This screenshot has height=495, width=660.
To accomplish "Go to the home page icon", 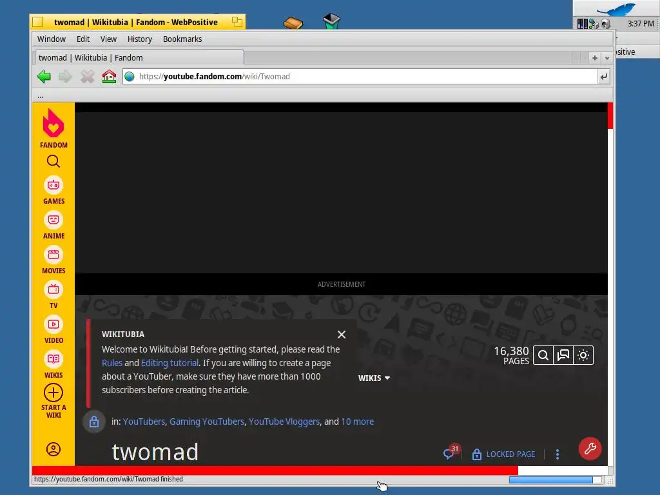I will point(109,77).
